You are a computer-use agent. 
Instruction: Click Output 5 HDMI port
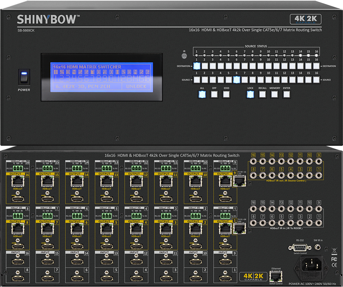pyautogui.click(x=107, y=247)
